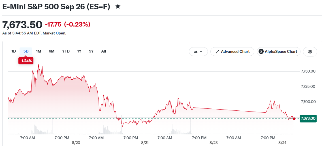Click the -1.24% change badge

pyautogui.click(x=26, y=61)
